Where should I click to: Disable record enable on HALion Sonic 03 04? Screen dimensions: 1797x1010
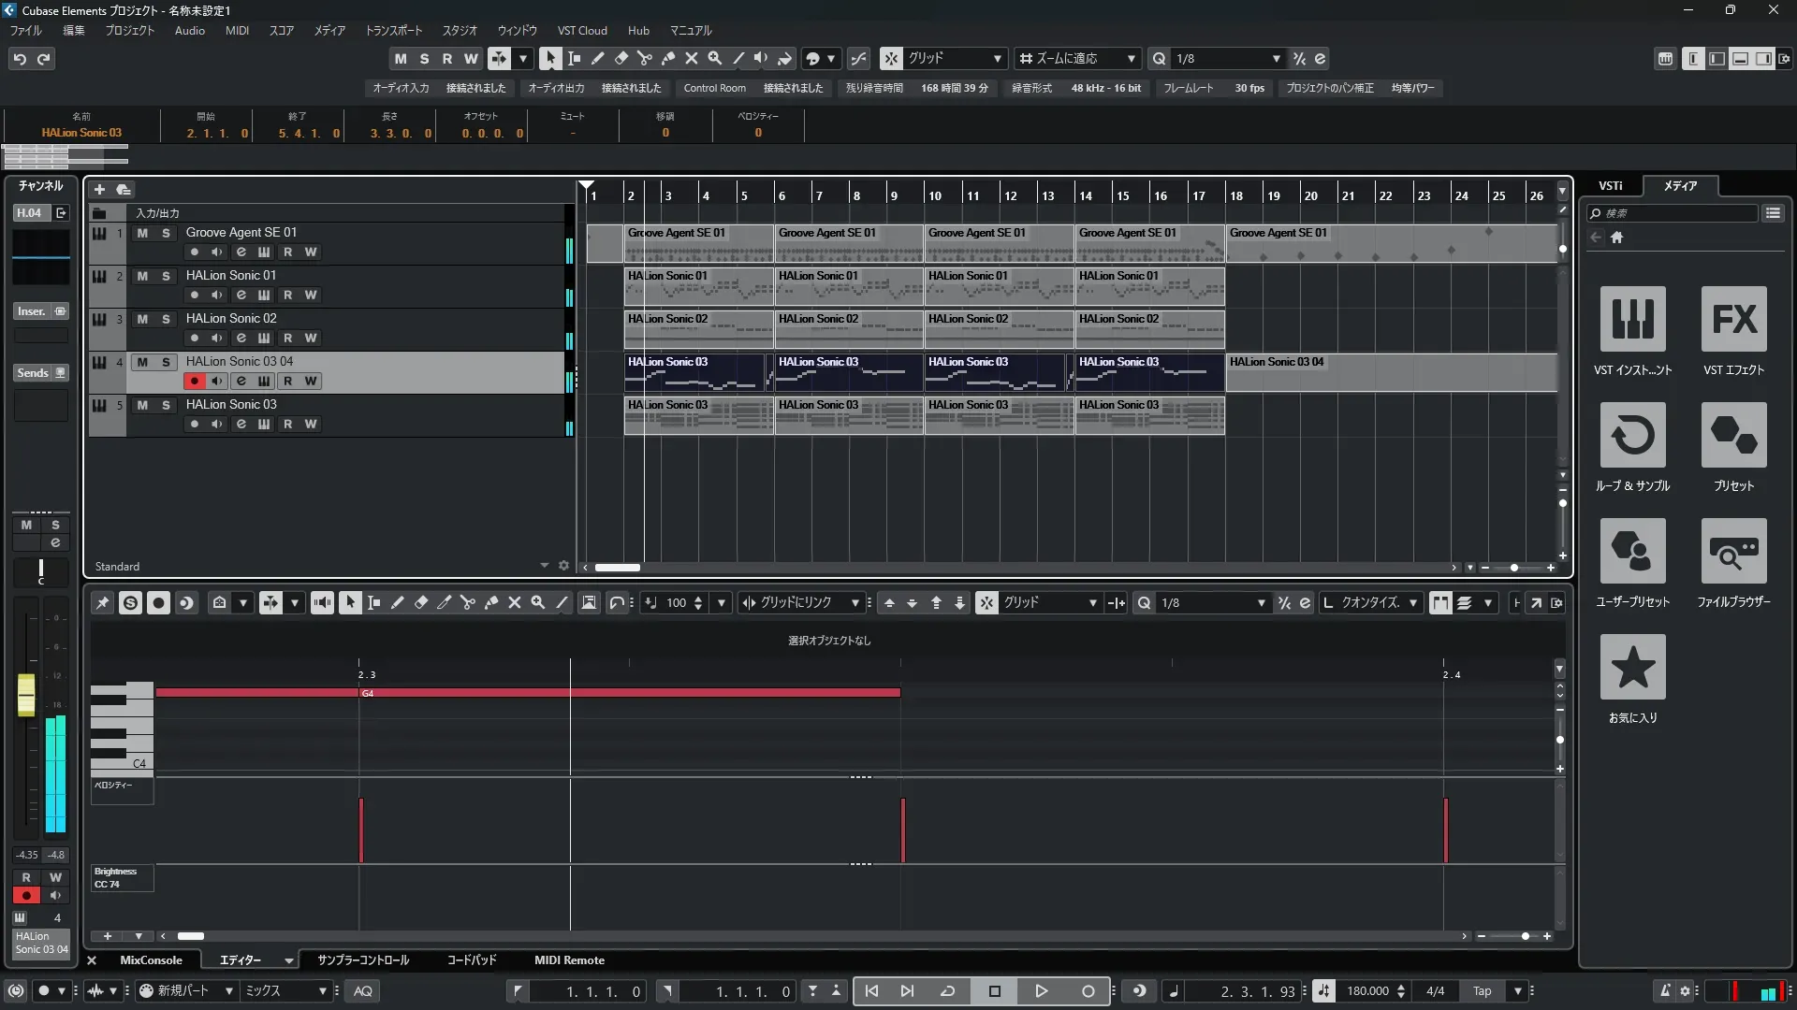tap(194, 381)
